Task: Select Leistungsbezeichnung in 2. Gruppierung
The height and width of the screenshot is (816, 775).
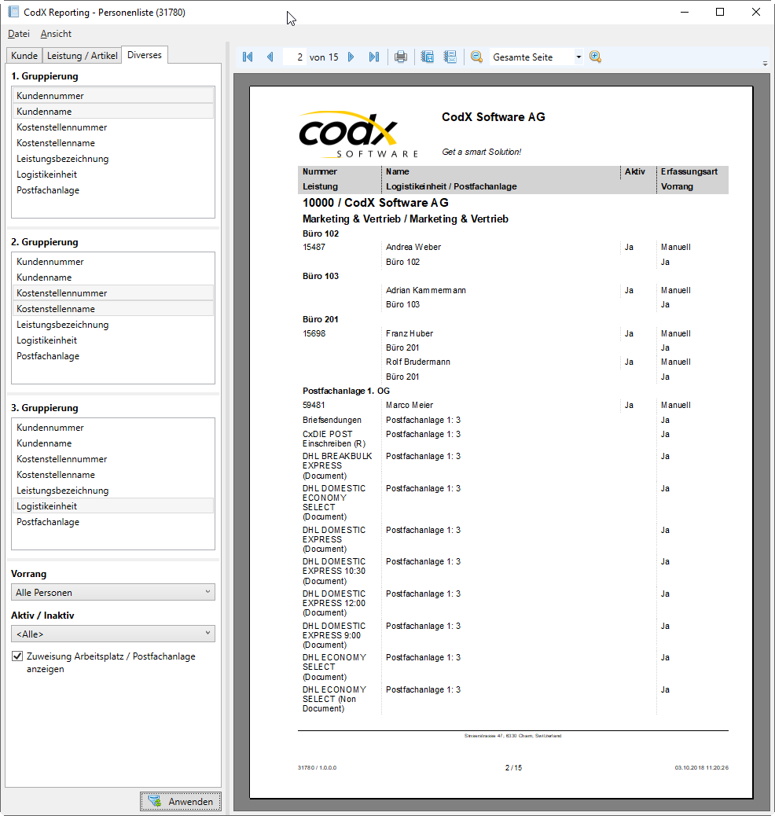Action: (x=113, y=325)
